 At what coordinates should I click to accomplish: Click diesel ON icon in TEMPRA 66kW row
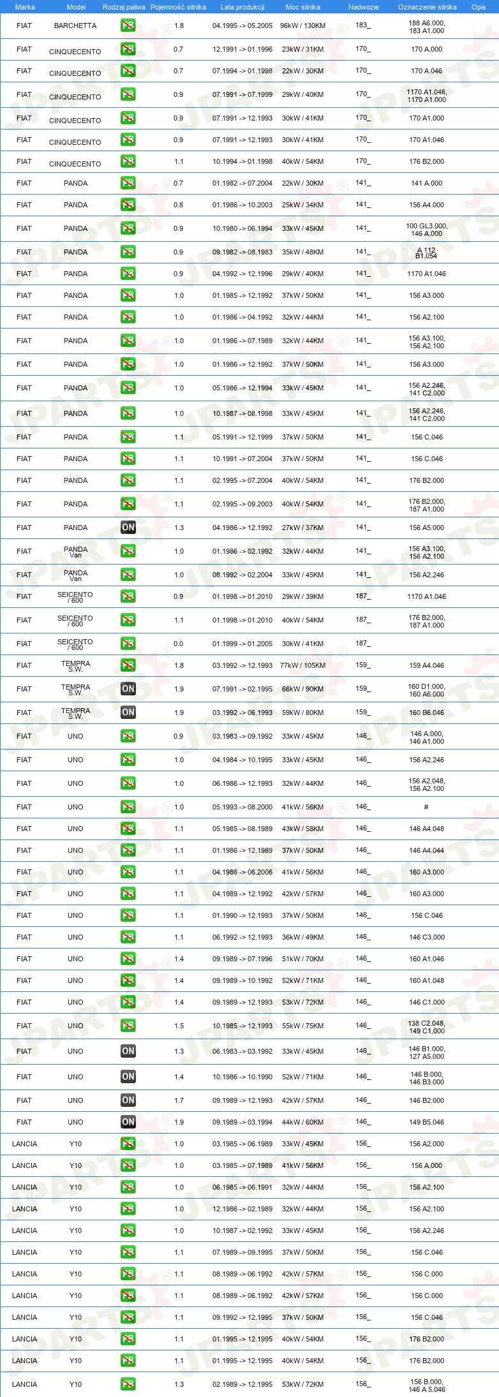(x=128, y=689)
